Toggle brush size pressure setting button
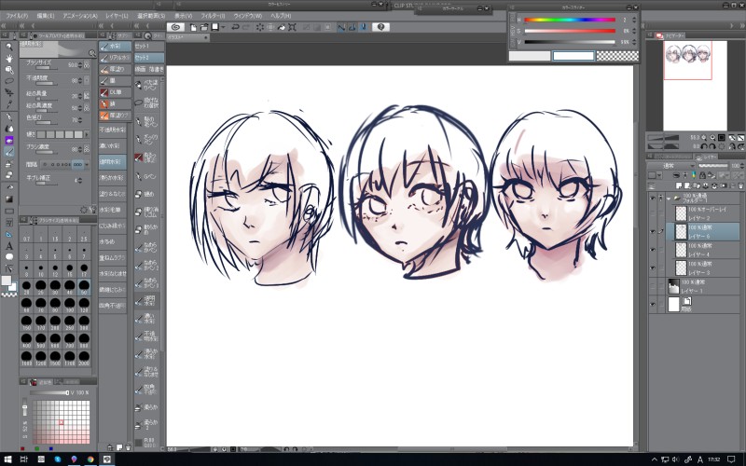 87,64
